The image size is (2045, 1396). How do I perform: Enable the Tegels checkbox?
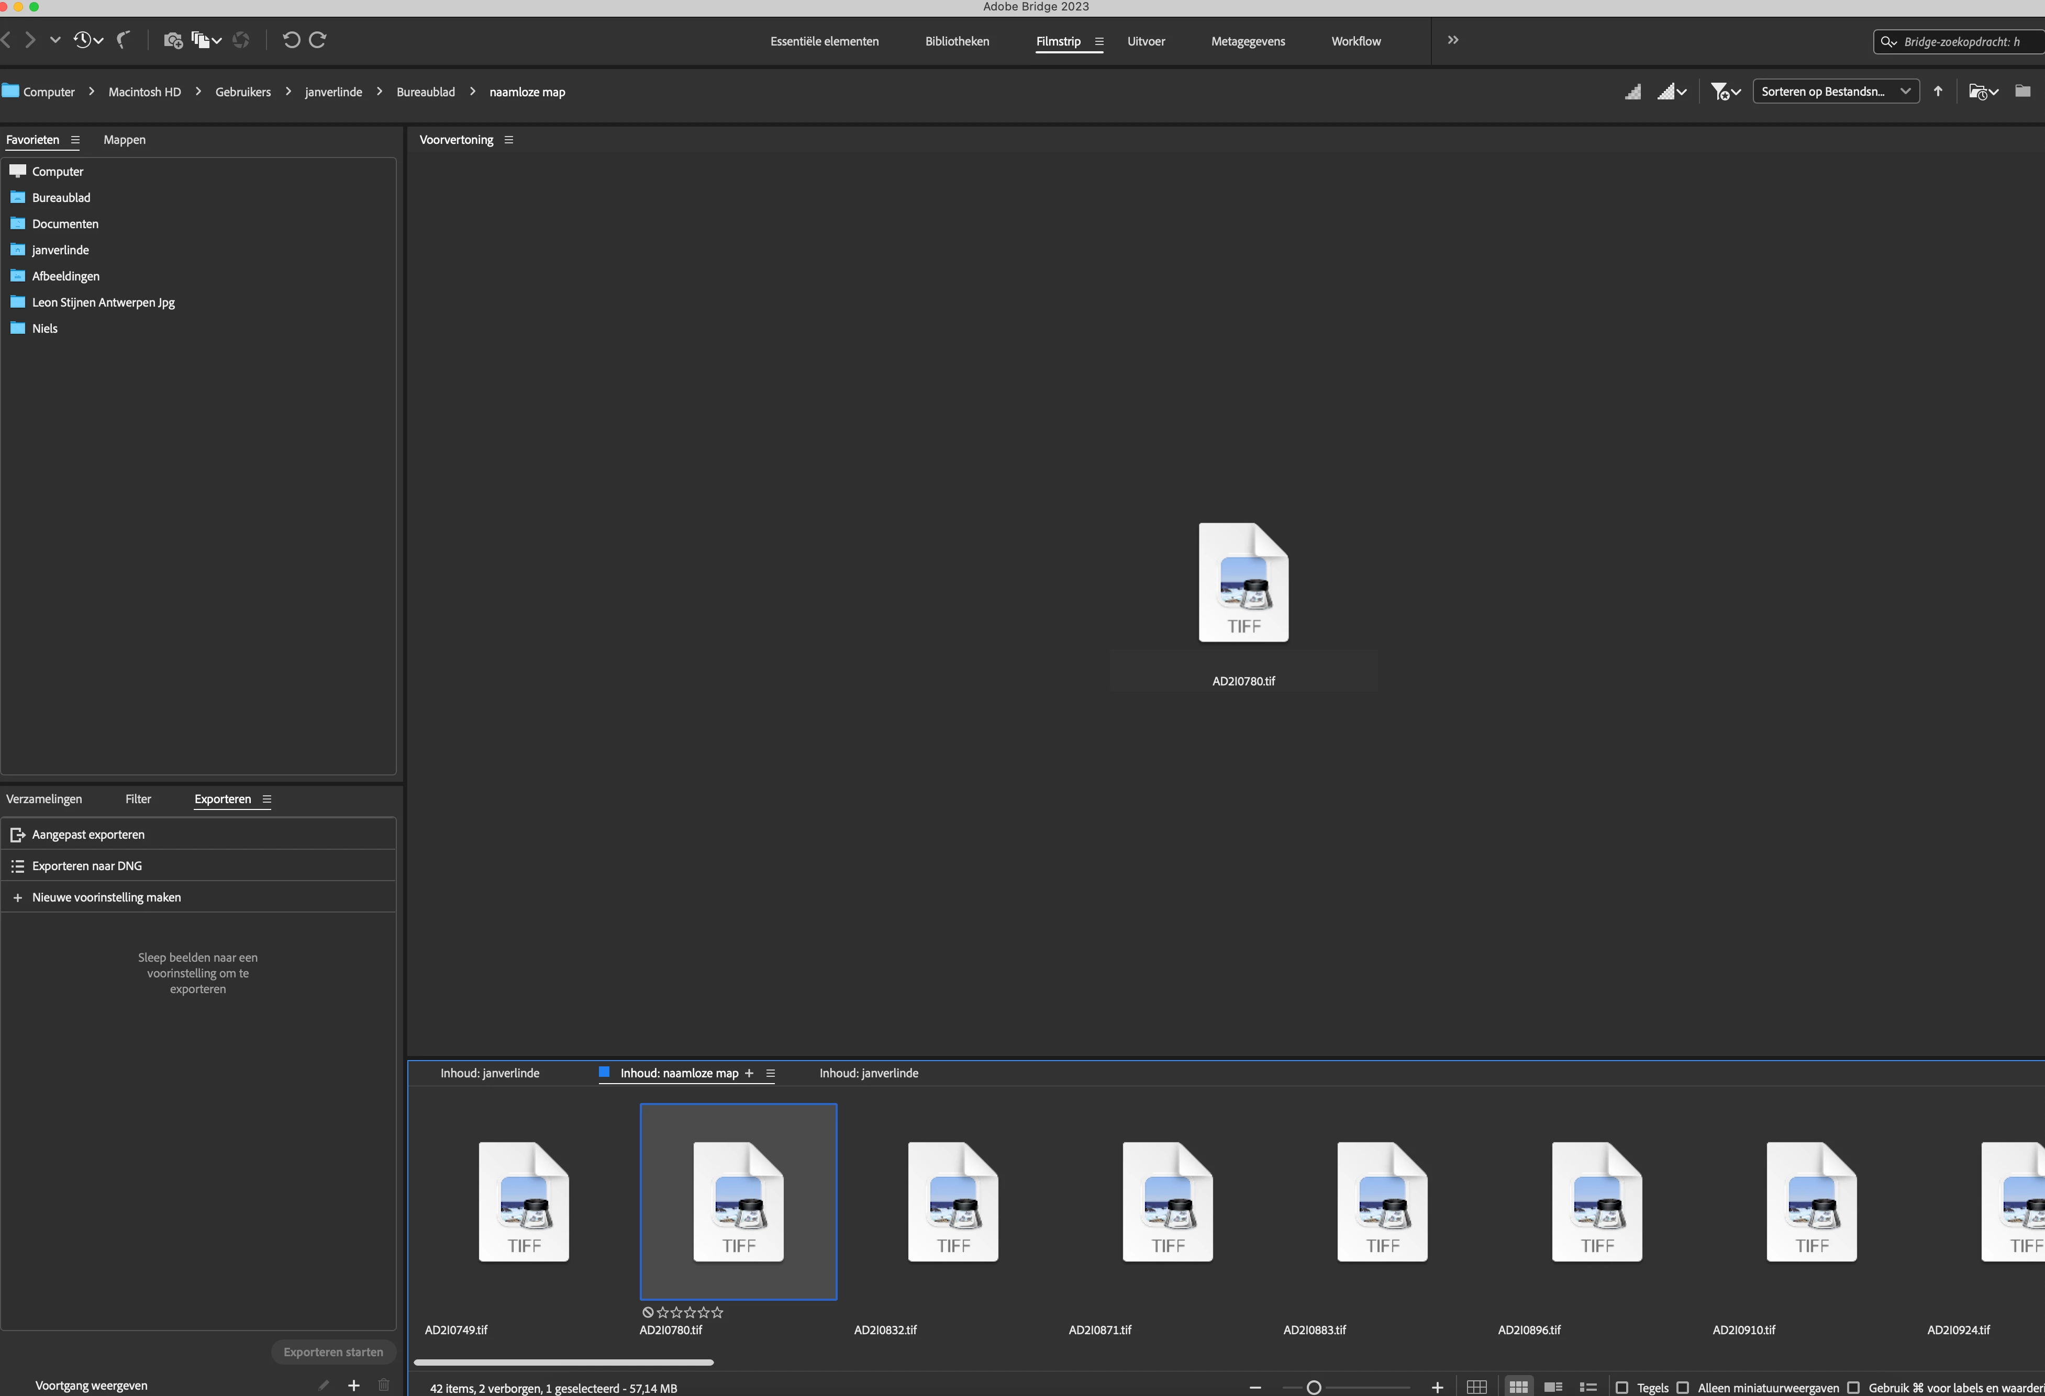[x=1622, y=1387]
